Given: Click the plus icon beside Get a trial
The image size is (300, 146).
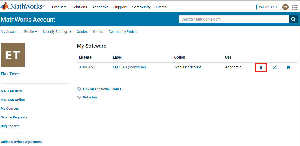Looking at the screenshot, I should pyautogui.click(x=79, y=97).
